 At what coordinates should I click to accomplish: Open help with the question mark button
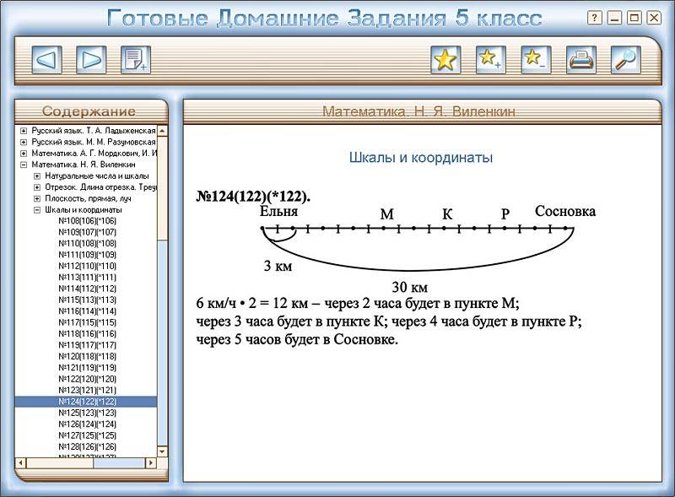[595, 18]
